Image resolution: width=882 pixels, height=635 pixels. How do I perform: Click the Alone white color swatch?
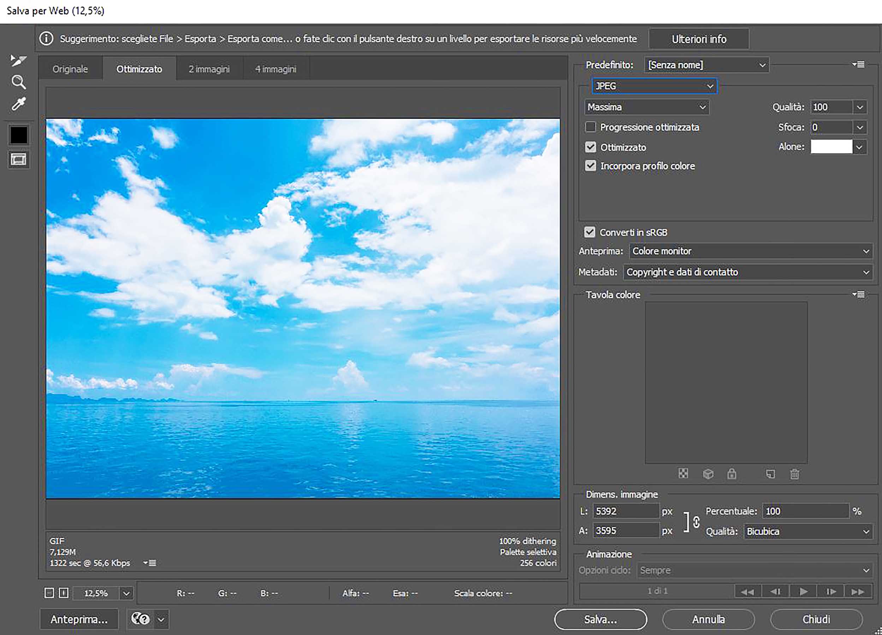pyautogui.click(x=831, y=147)
